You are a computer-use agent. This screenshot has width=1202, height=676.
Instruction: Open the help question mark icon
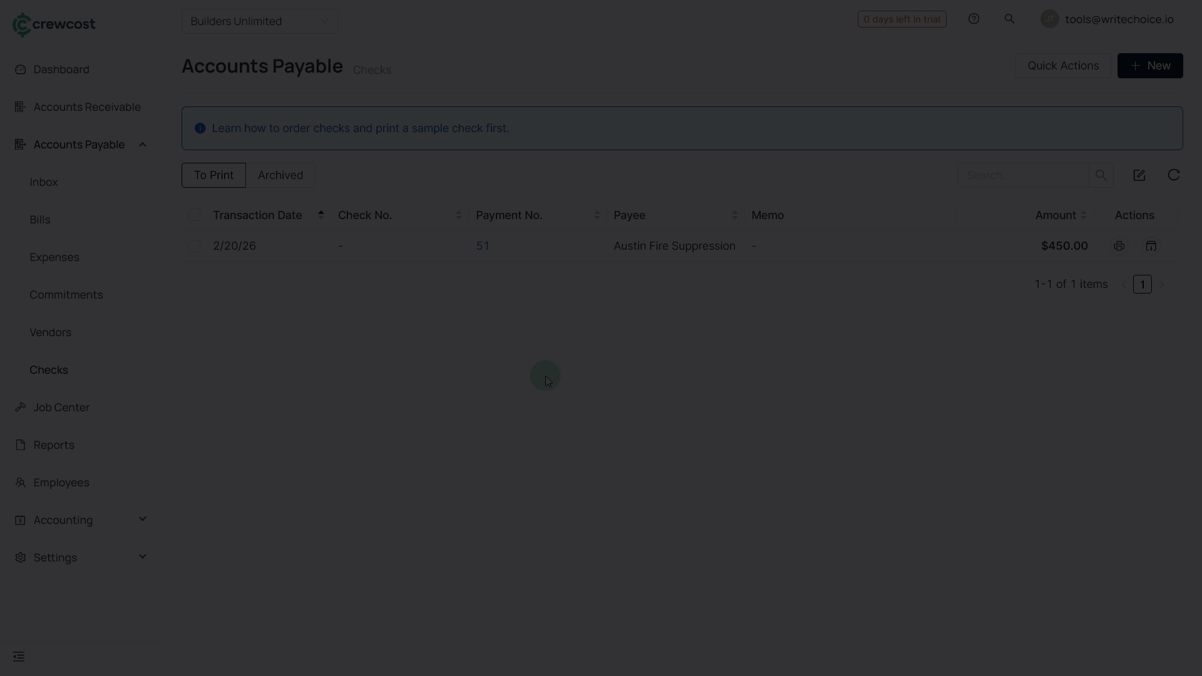coord(973,19)
